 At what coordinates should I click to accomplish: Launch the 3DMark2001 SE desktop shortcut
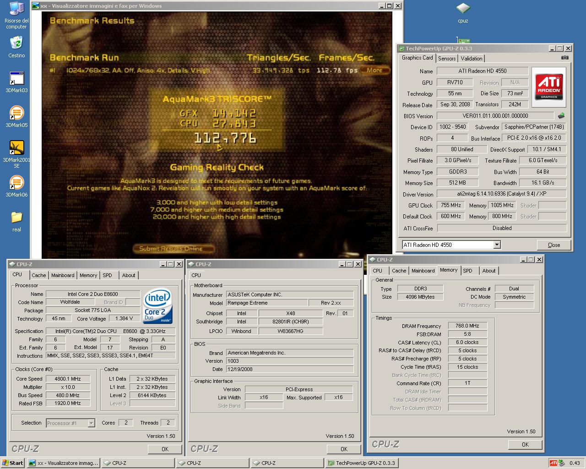[16, 154]
